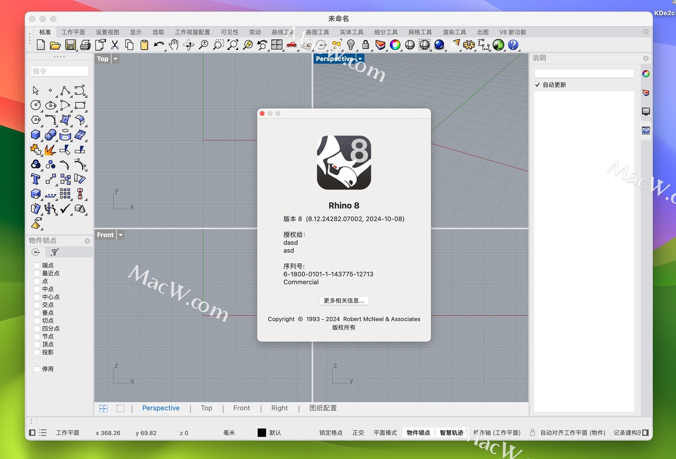Open the 物件锁点 panel gear menu
The image size is (676, 459).
[87, 241]
